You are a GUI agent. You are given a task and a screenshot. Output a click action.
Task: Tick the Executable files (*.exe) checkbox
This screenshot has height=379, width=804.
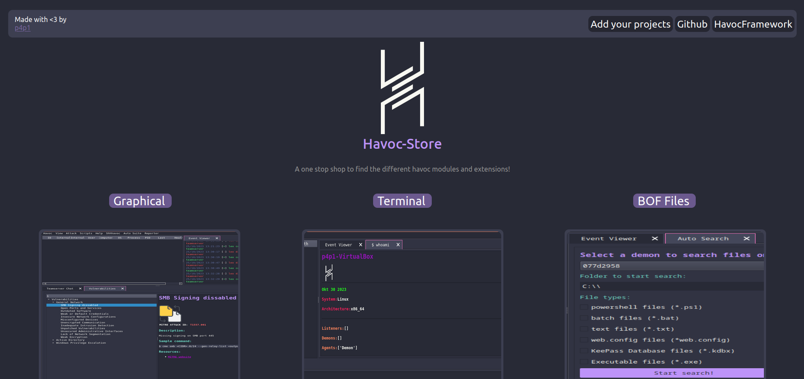click(584, 362)
